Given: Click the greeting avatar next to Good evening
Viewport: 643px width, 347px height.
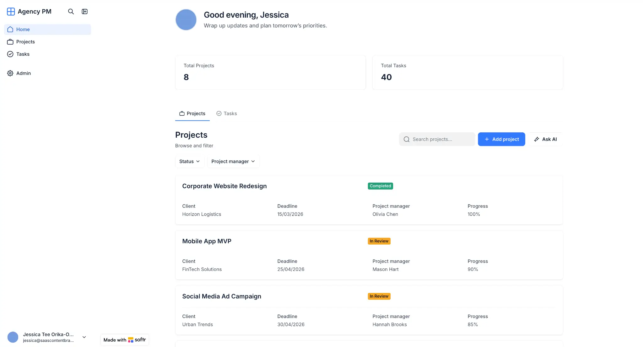Looking at the screenshot, I should (186, 19).
